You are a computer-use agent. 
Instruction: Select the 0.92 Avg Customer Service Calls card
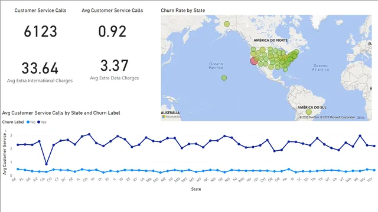pyautogui.click(x=112, y=31)
